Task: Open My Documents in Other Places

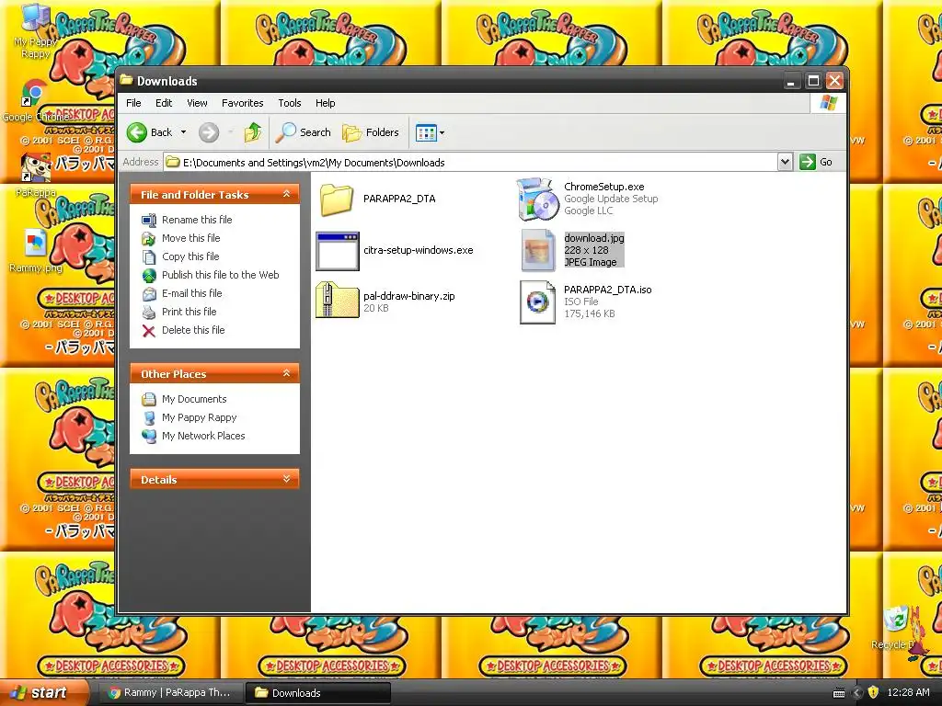Action: tap(194, 399)
